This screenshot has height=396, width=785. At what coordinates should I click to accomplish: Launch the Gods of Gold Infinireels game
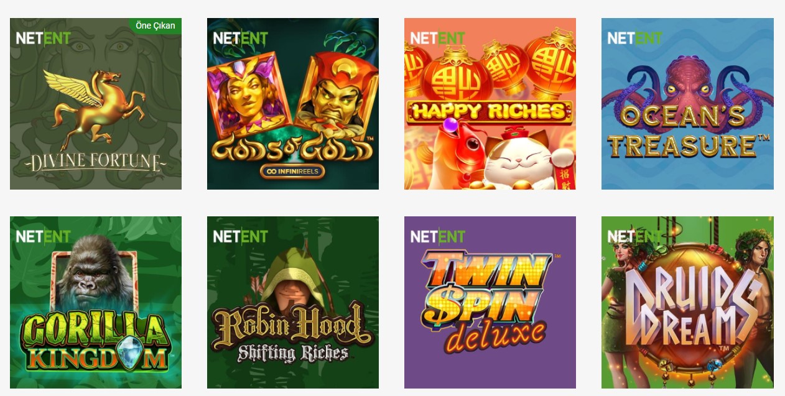point(293,104)
